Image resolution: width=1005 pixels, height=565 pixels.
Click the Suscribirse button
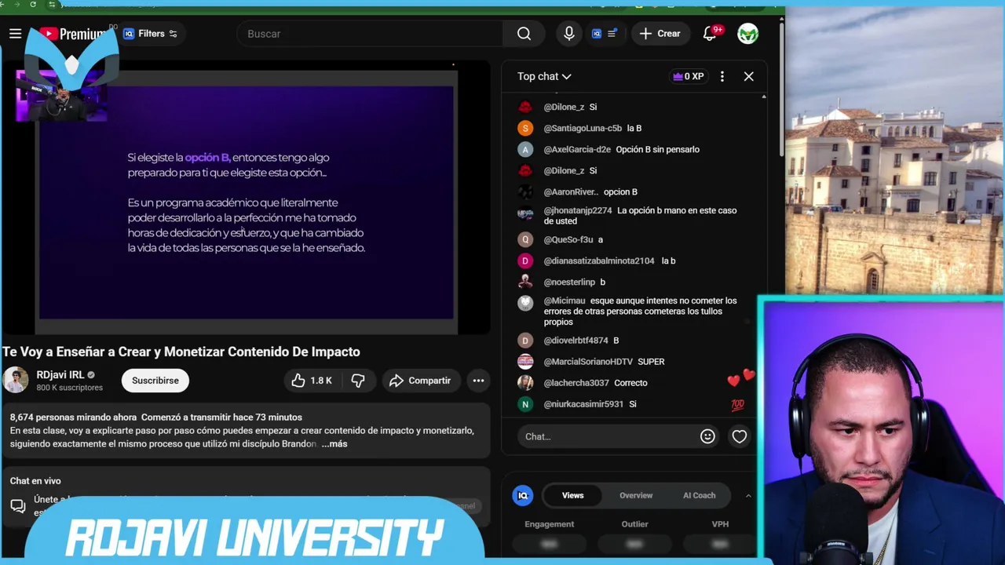point(155,381)
